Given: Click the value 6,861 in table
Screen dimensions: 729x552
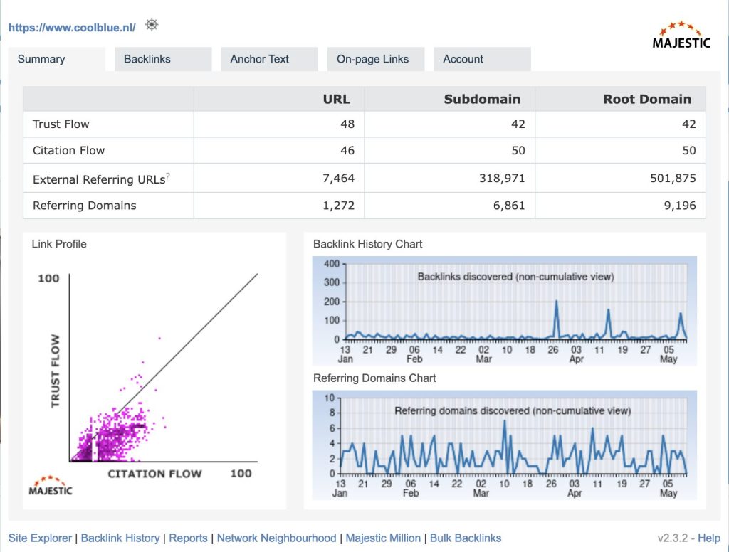Looking at the screenshot, I should (509, 206).
